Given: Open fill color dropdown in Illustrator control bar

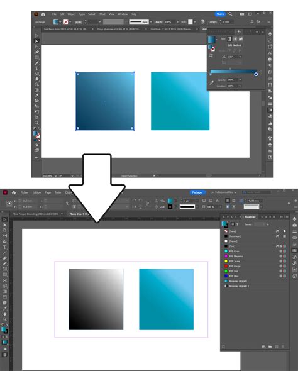Looking at the screenshot, I should tap(60, 22).
